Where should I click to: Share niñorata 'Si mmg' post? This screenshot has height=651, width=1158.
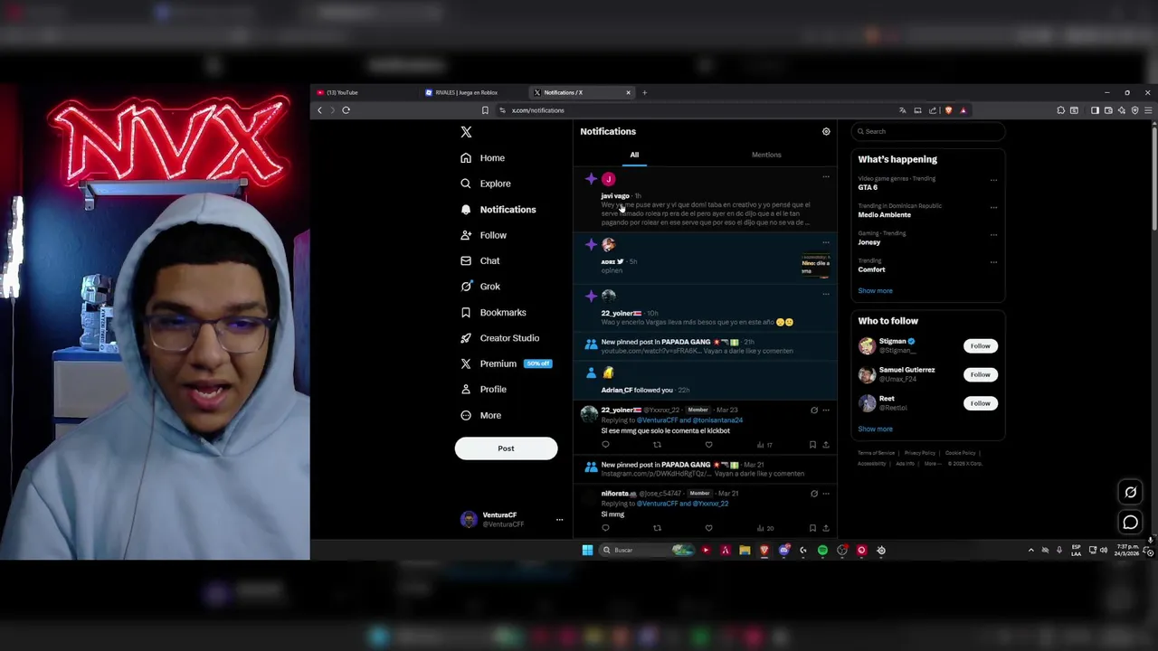tap(825, 528)
